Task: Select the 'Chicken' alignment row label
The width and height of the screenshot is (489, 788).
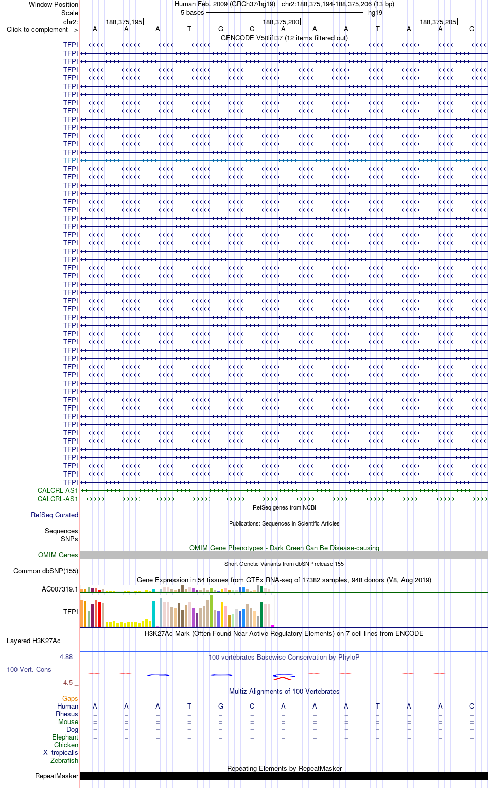Action: [66, 745]
